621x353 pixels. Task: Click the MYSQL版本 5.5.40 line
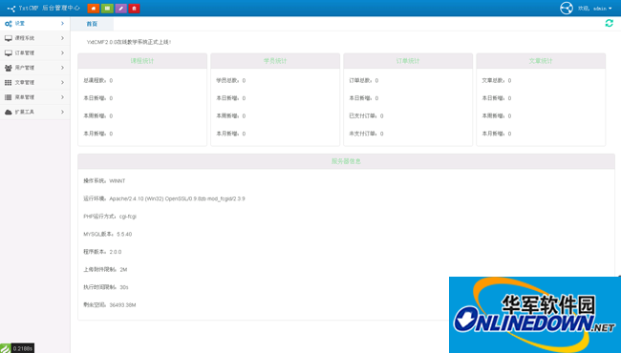coord(108,235)
